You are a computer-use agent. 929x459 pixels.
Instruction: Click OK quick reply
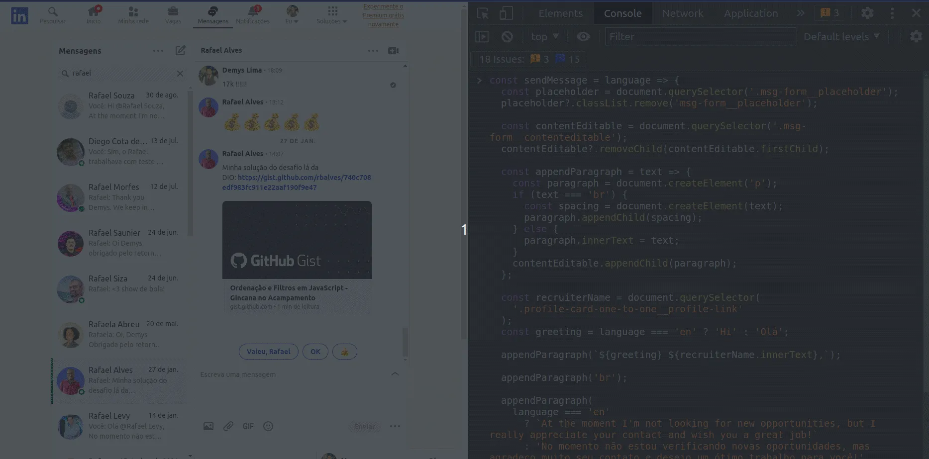315,352
